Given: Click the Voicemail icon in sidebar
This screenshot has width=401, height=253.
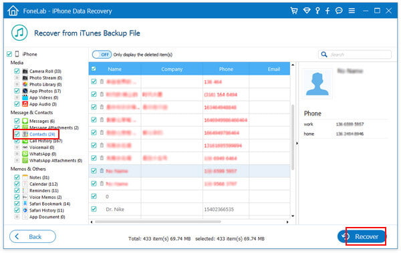Looking at the screenshot, I should tap(25, 148).
